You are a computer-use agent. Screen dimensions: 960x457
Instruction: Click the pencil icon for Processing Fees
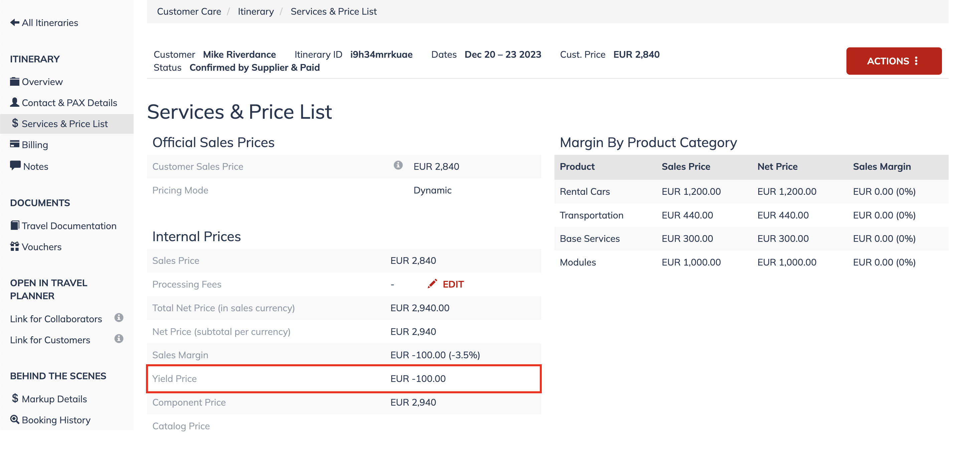coord(432,284)
